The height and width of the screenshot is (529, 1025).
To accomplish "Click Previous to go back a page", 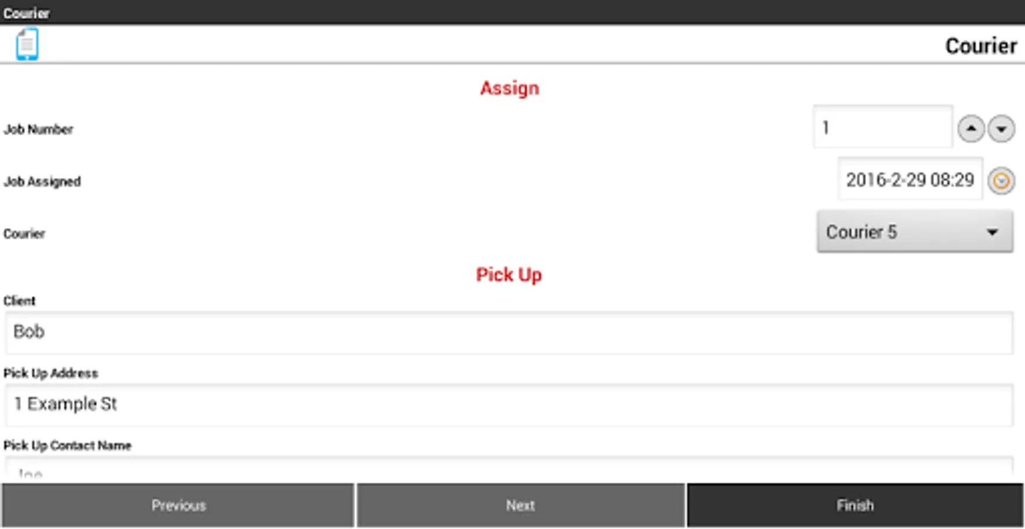I will click(178, 504).
